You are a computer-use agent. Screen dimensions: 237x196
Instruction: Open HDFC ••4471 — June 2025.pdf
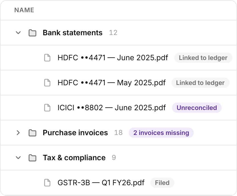[x=113, y=58]
